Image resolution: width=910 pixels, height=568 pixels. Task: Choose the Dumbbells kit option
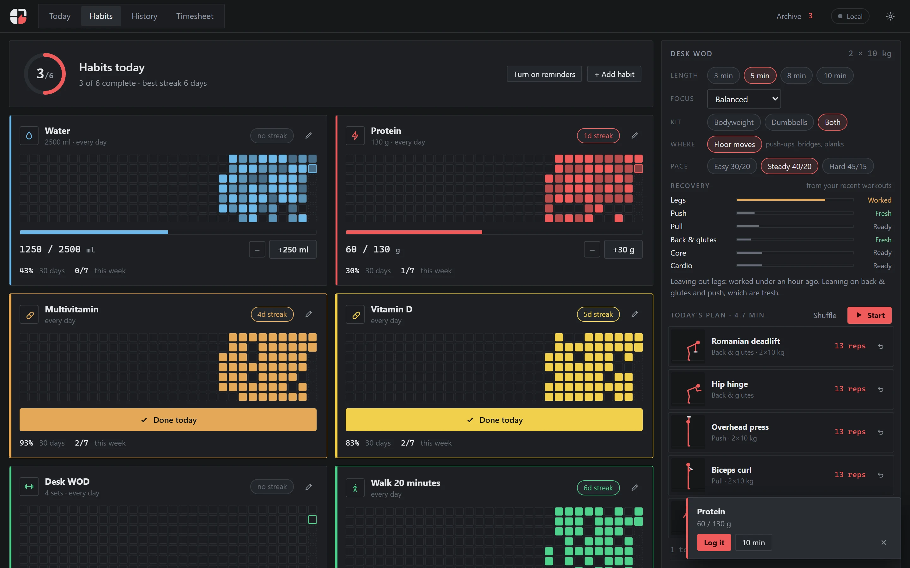tap(789, 122)
